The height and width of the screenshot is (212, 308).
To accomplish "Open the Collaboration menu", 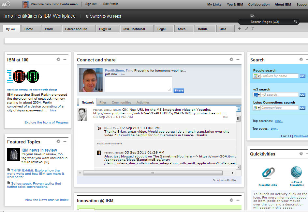I will pos(259,4).
